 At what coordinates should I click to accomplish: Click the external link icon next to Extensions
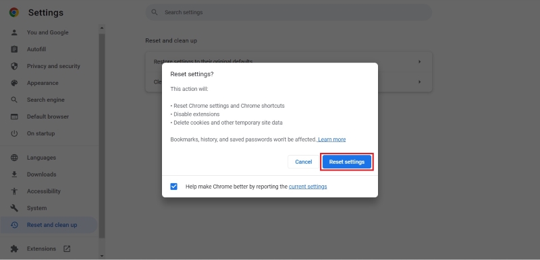click(x=67, y=249)
